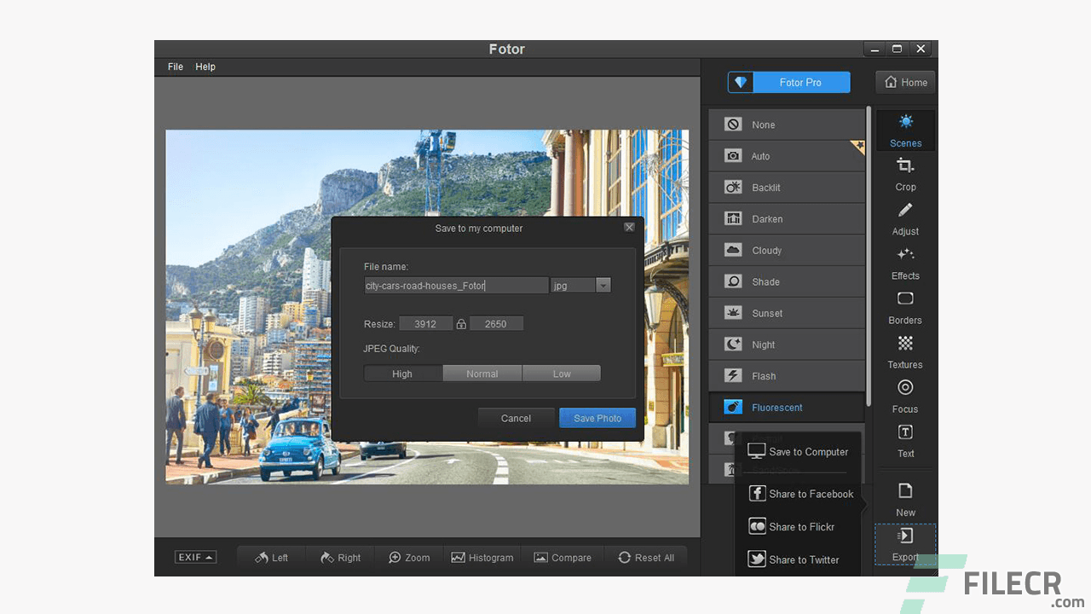Viewport: 1091px width, 614px height.
Task: Select the Focus tool
Action: 905,397
